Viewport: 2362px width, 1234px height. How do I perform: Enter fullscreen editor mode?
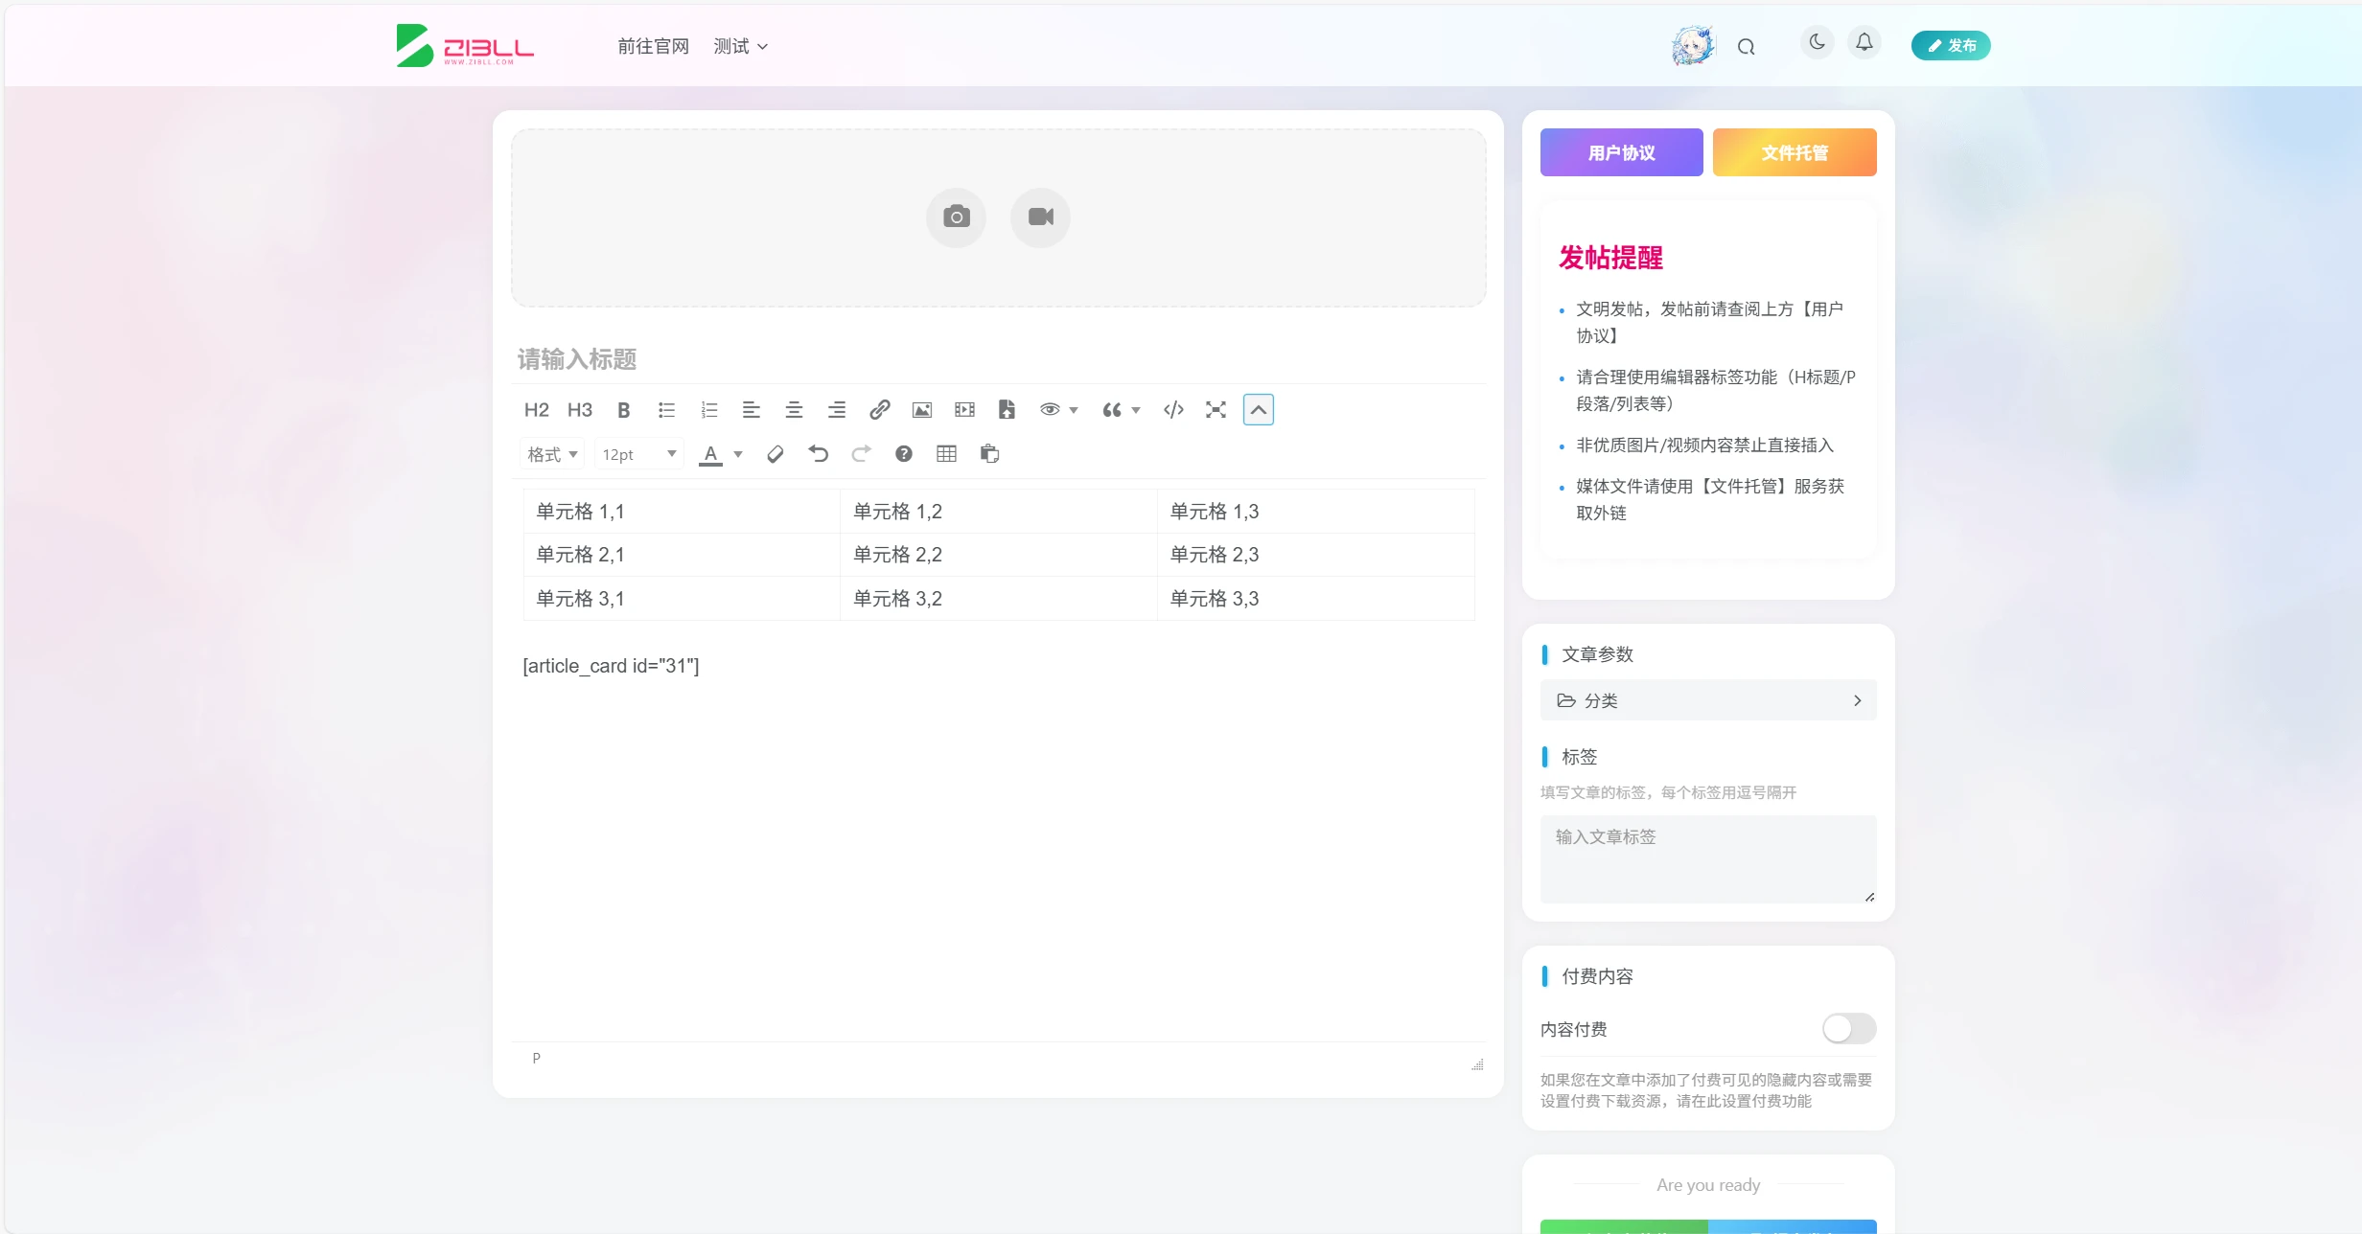1216,410
